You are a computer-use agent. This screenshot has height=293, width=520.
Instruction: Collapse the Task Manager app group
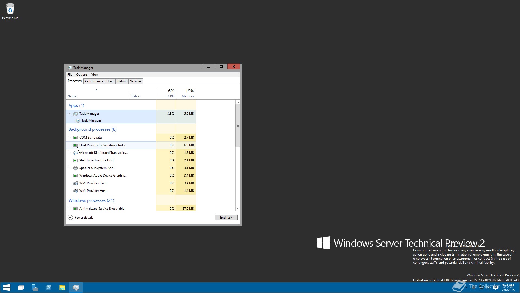tap(69, 114)
